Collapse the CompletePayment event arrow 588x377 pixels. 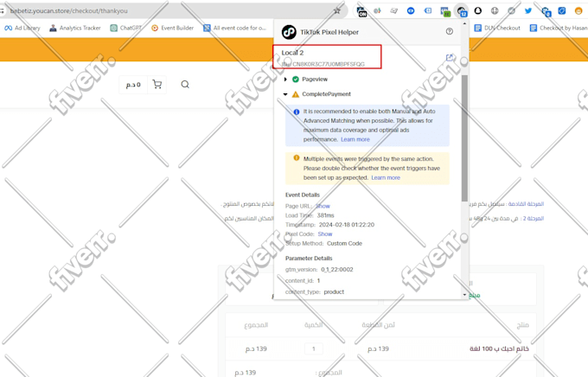[285, 94]
